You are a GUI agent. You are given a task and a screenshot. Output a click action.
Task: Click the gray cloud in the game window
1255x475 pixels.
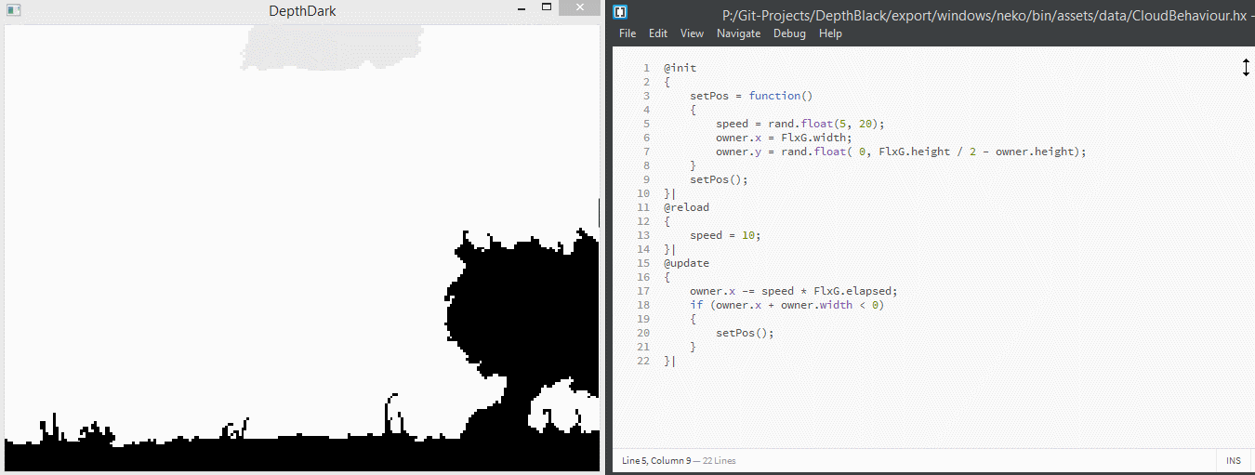tap(332, 46)
